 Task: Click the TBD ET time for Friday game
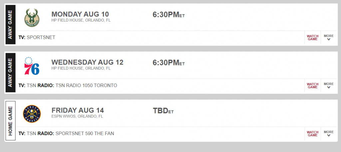pyautogui.click(x=163, y=111)
